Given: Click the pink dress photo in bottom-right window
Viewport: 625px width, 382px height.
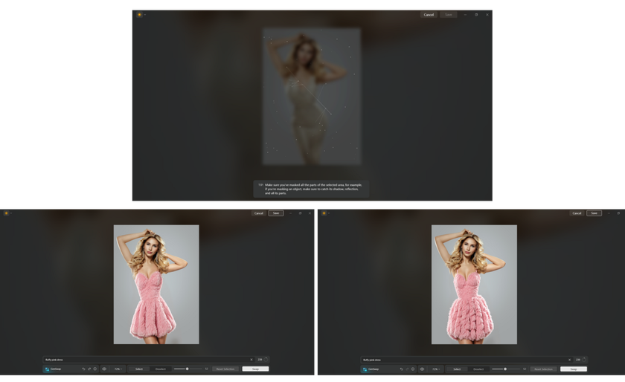Looking at the screenshot, I should pyautogui.click(x=475, y=285).
